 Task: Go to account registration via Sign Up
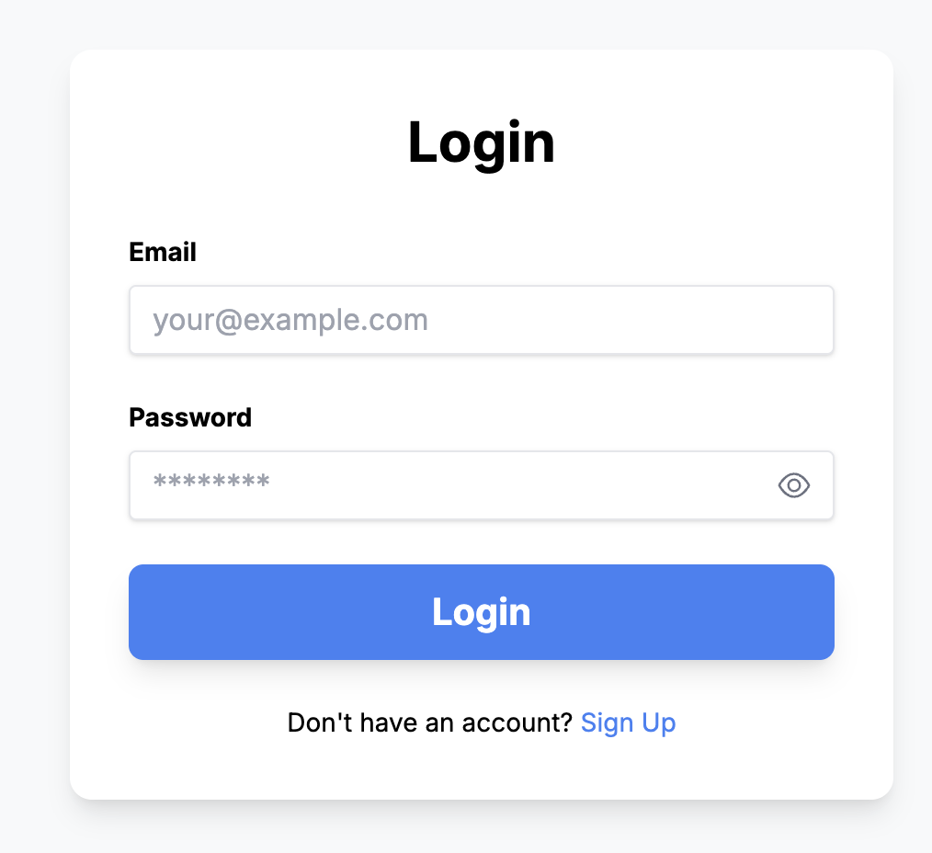628,722
